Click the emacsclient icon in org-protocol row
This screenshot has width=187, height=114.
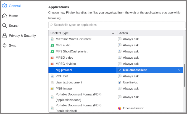click(120, 70)
